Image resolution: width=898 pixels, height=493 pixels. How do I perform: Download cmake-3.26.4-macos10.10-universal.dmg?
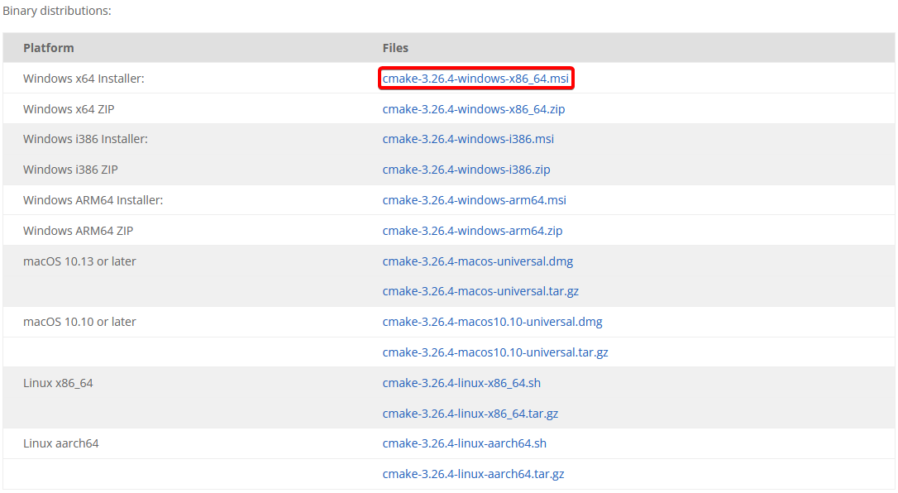pyautogui.click(x=493, y=322)
